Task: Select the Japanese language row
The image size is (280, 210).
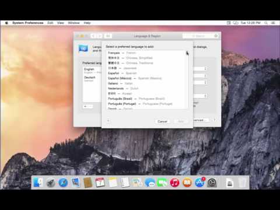Action: [x=146, y=68]
